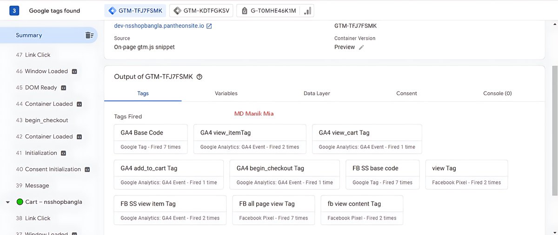Viewport: 558px width, 235px height.
Task: Switch to the G-T0MHE46K1M Google tag
Action: coord(275,11)
